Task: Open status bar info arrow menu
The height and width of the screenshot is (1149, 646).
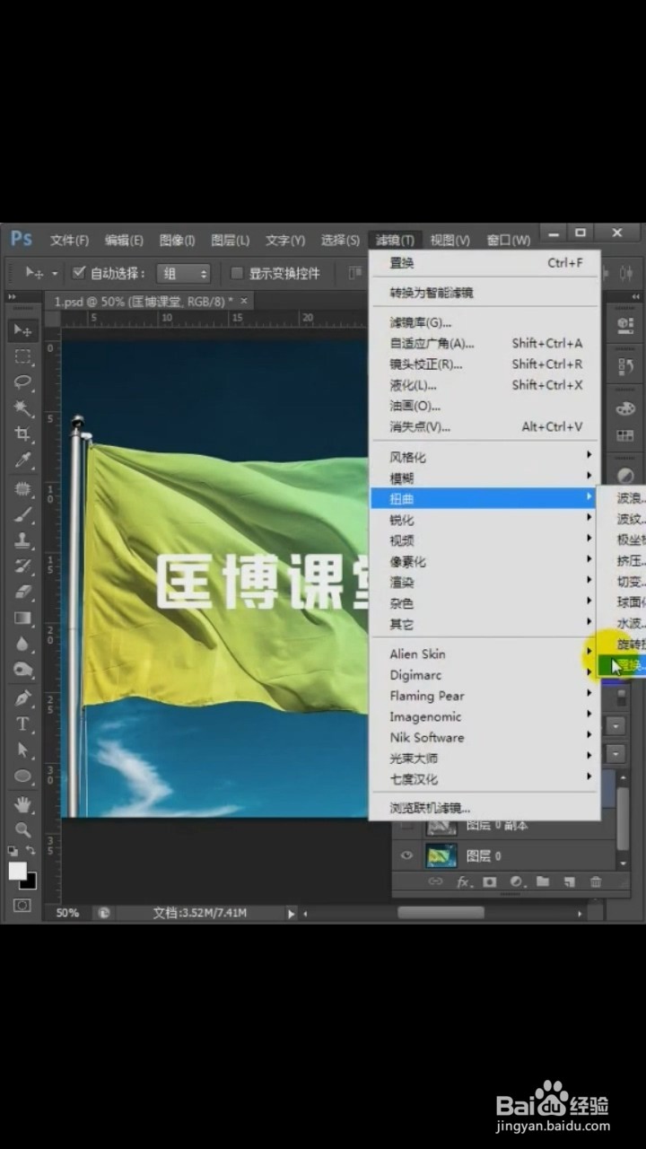Action: [291, 913]
